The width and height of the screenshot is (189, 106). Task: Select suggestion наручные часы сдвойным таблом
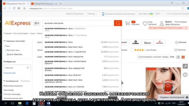click(82, 81)
